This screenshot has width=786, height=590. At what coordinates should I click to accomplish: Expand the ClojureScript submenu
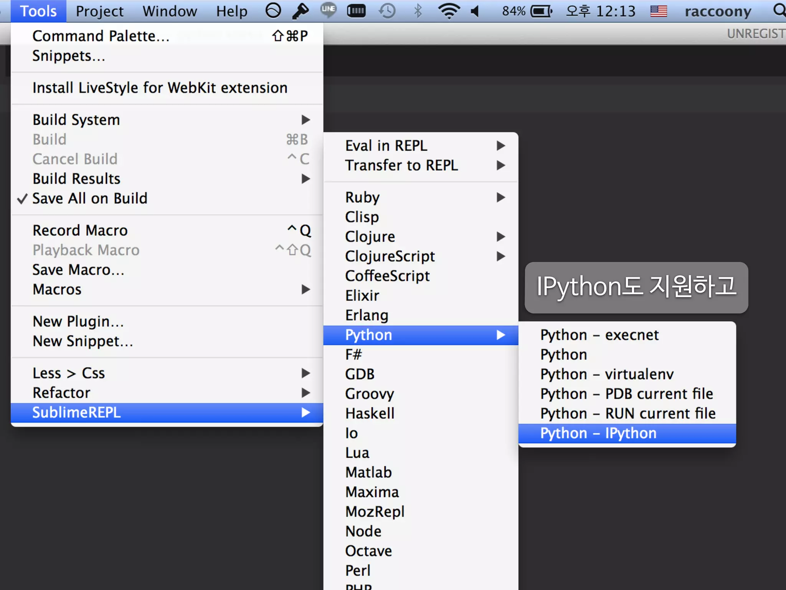[421, 256]
